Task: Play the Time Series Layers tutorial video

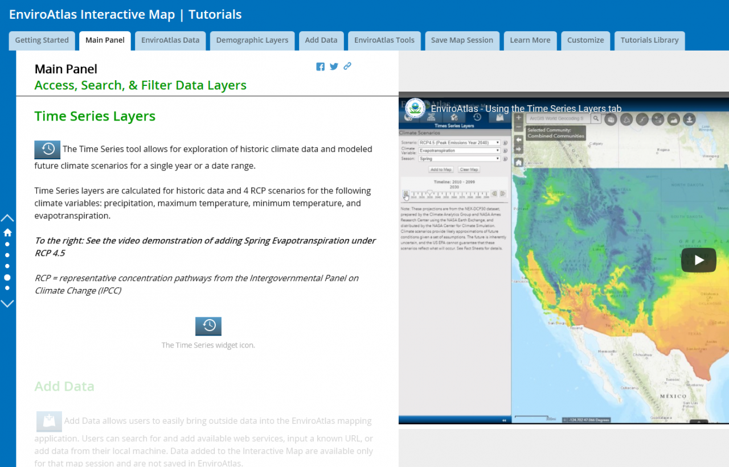Action: (698, 259)
